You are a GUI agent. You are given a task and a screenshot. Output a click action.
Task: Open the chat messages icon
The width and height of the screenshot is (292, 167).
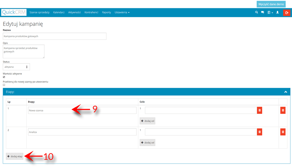pyautogui.click(x=263, y=12)
